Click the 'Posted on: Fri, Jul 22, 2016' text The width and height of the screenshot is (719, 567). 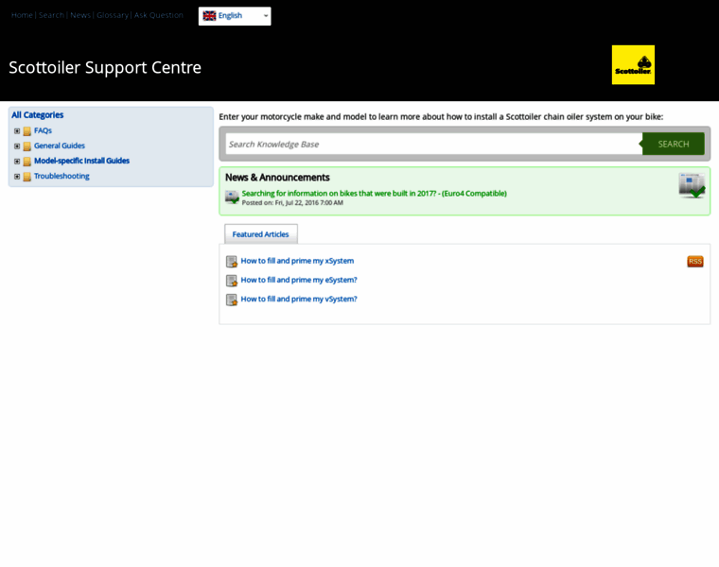coord(292,203)
